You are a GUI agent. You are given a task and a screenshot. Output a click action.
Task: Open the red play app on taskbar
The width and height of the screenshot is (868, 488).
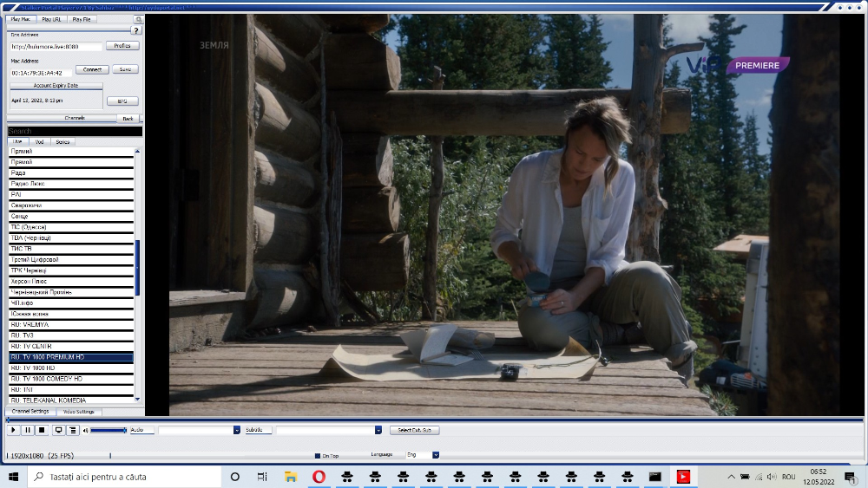point(683,477)
